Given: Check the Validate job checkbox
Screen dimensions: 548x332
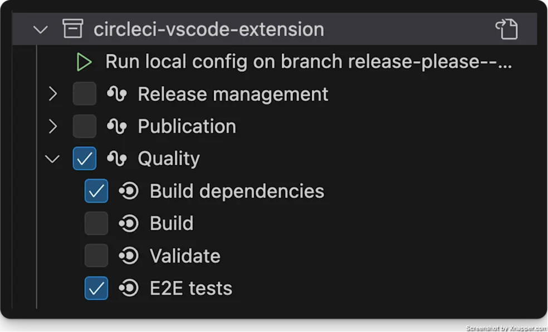Looking at the screenshot, I should pyautogui.click(x=96, y=256).
